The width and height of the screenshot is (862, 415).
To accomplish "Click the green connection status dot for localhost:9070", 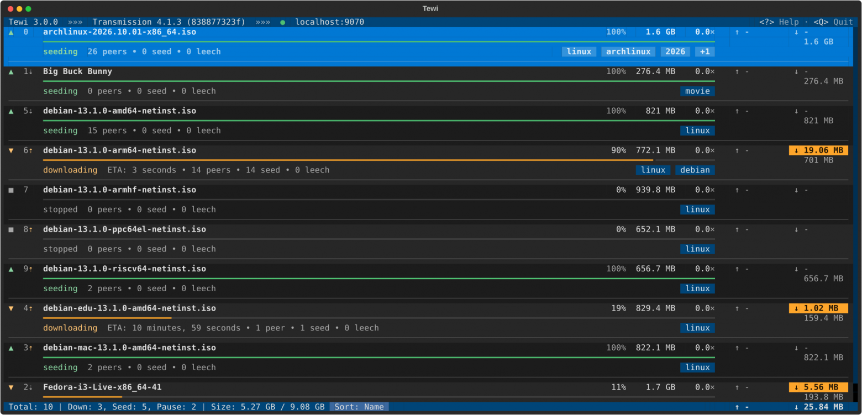I will click(x=283, y=22).
